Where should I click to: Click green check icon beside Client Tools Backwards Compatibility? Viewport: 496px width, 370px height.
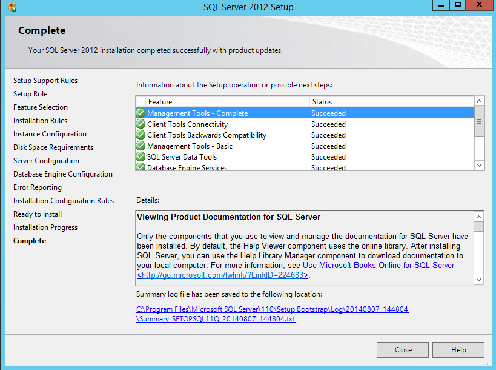(x=141, y=135)
